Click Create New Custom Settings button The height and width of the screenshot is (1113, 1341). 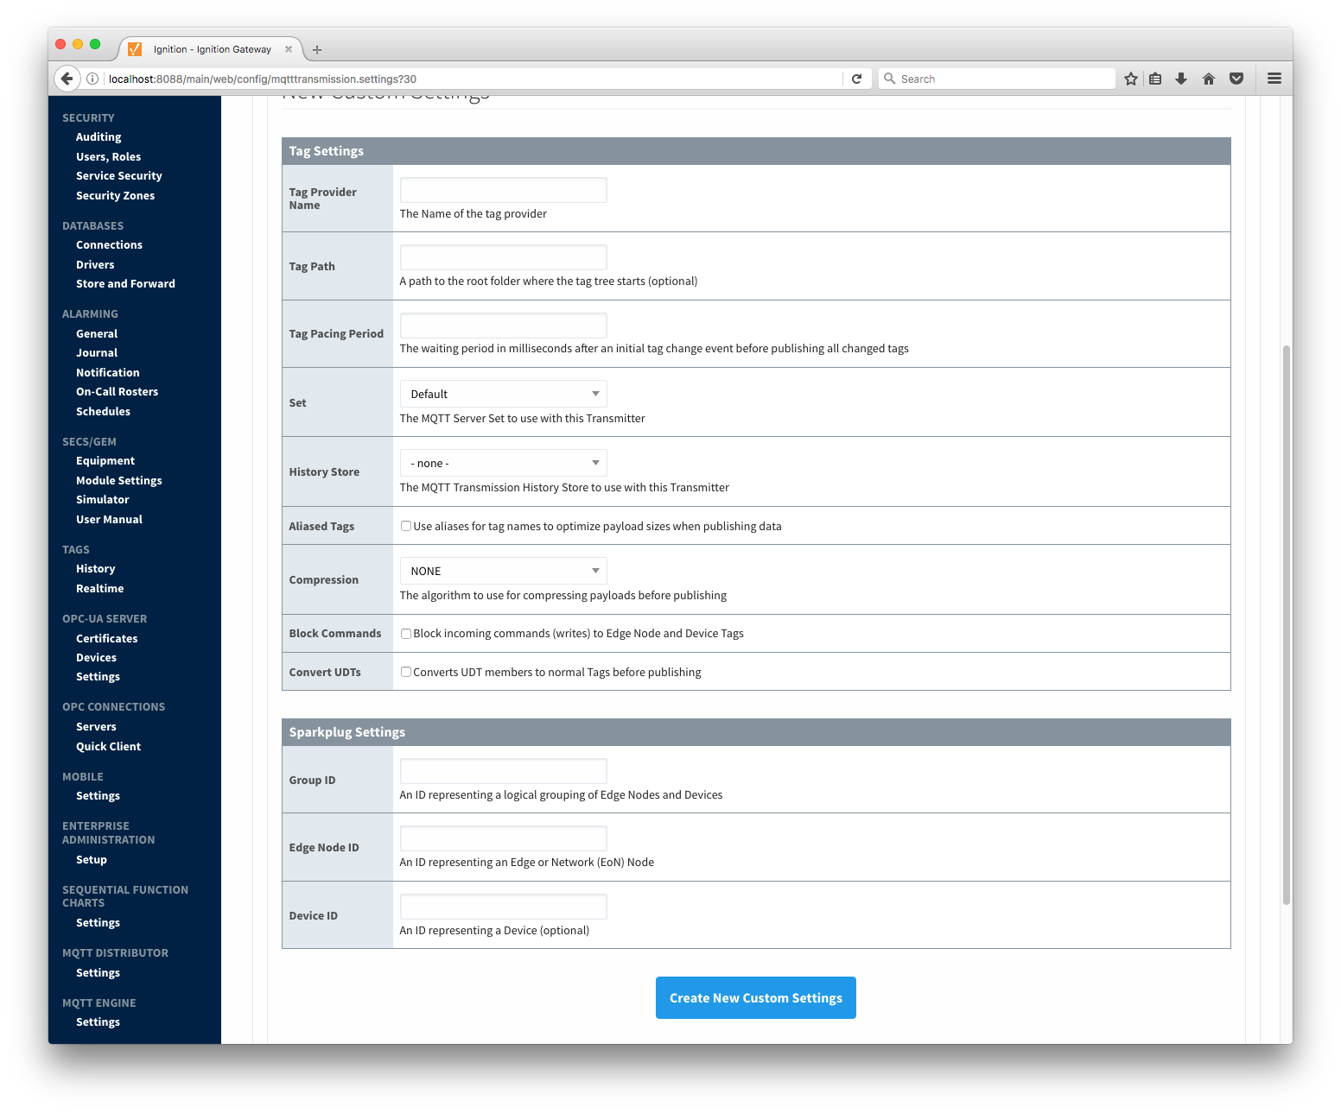755,997
